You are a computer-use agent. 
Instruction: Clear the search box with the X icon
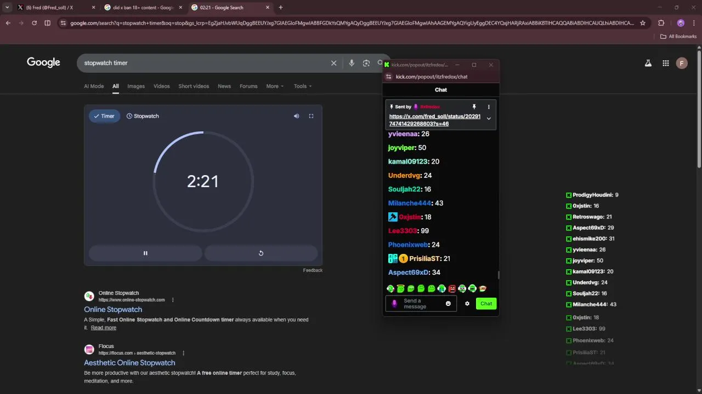pyautogui.click(x=333, y=63)
